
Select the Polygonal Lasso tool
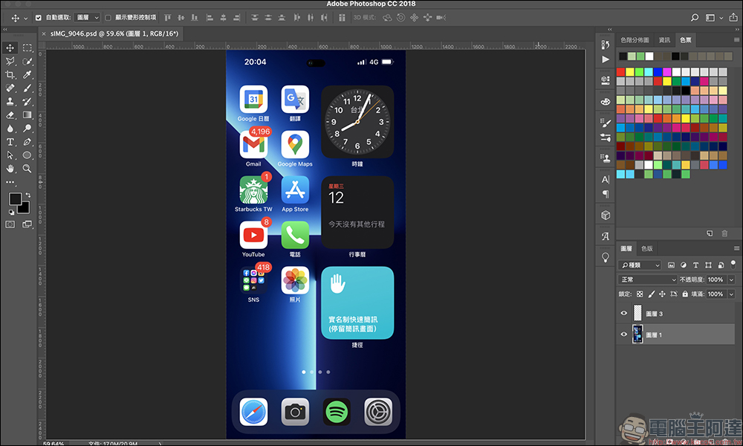point(10,61)
